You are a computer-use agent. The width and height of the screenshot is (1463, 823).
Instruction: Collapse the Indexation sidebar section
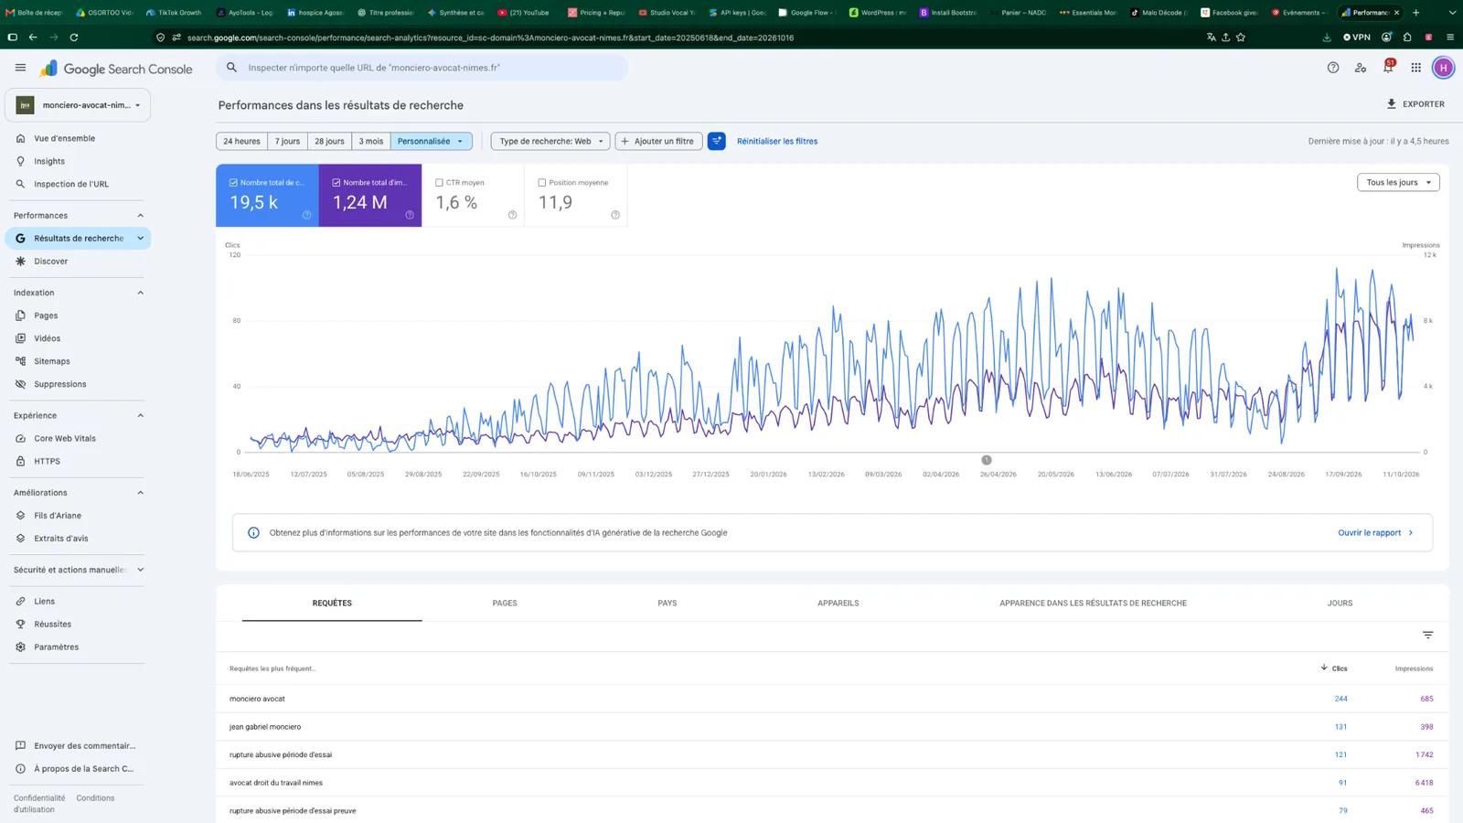pos(140,293)
